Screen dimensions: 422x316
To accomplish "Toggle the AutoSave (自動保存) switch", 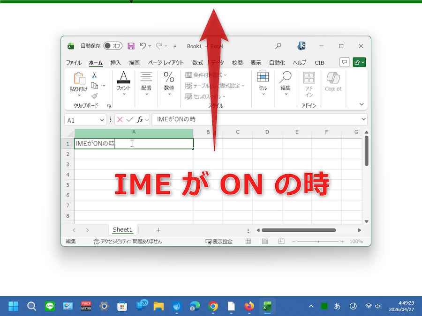I will [x=113, y=46].
